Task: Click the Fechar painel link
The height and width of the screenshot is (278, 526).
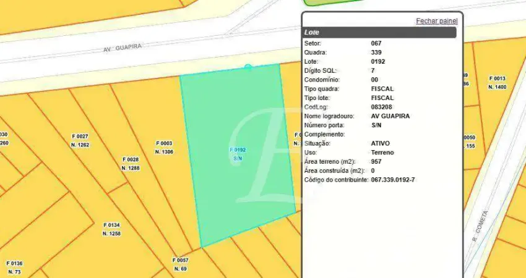Action: coord(436,21)
